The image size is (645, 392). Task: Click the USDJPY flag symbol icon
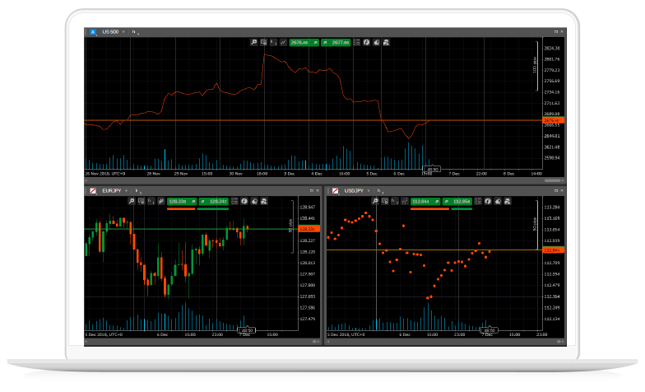coord(336,191)
